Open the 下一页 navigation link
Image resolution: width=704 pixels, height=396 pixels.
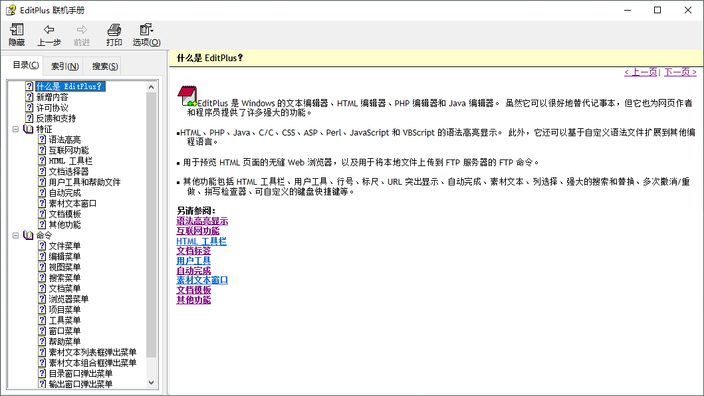click(x=679, y=71)
